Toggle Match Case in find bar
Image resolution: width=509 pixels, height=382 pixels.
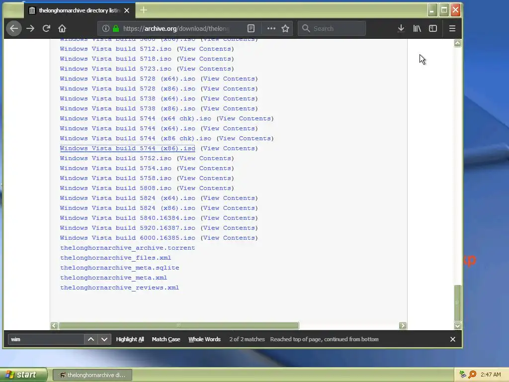(x=166, y=339)
